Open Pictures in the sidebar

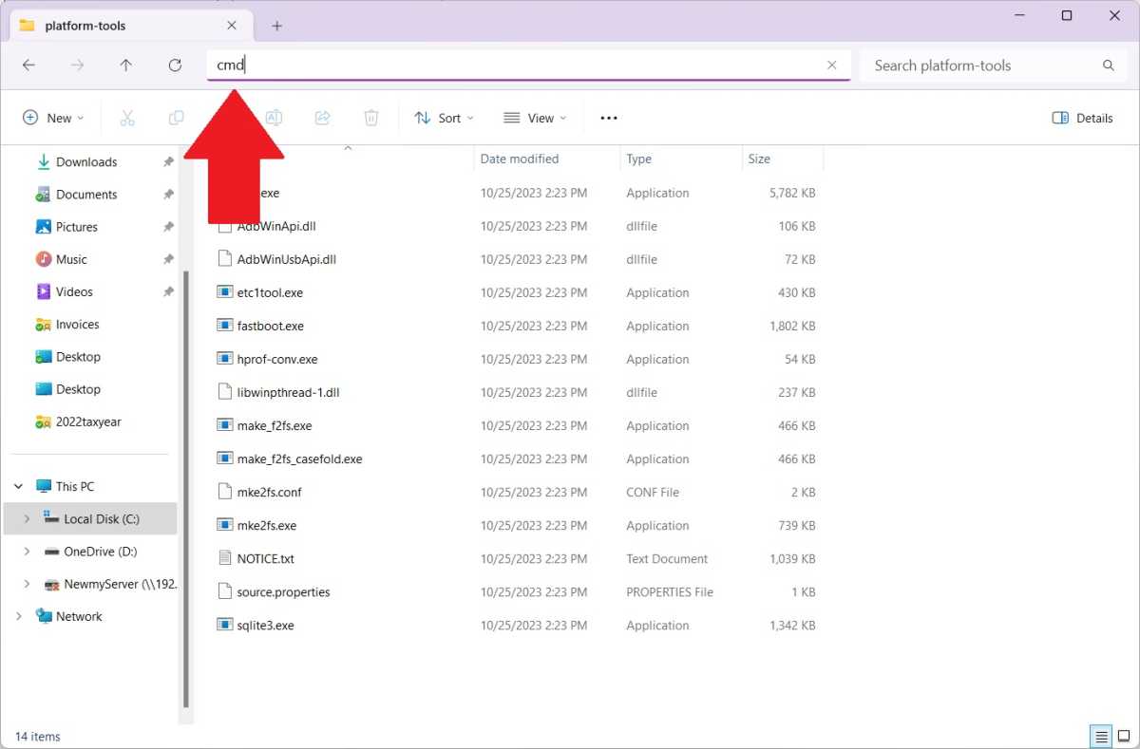click(x=77, y=227)
